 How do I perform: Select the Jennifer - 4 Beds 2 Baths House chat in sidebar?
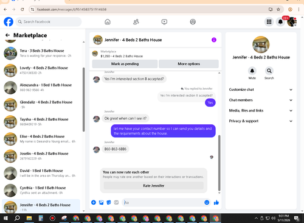(x=41, y=206)
